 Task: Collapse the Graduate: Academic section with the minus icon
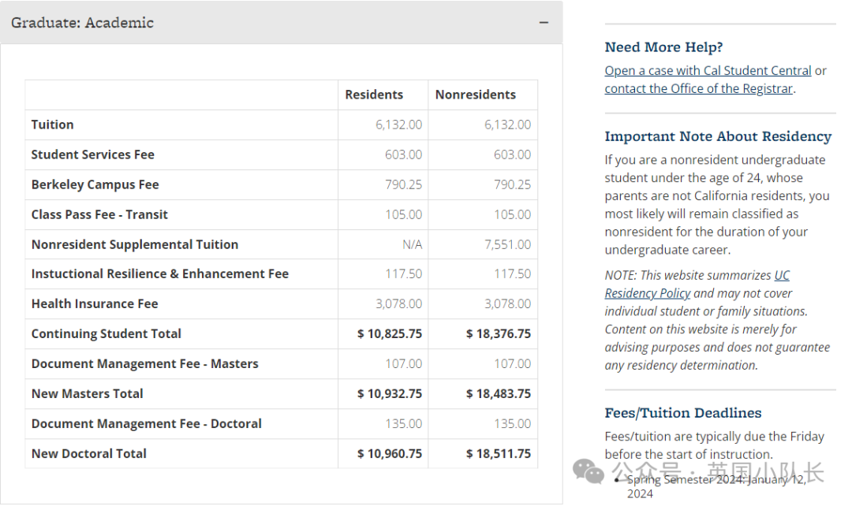pos(544,23)
